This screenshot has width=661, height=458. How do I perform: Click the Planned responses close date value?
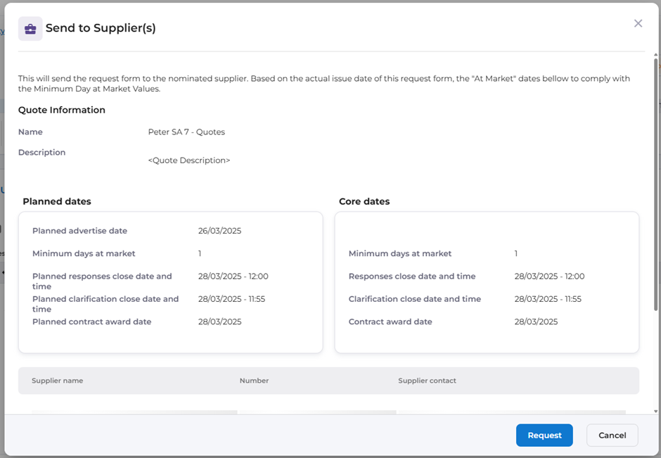coord(233,276)
